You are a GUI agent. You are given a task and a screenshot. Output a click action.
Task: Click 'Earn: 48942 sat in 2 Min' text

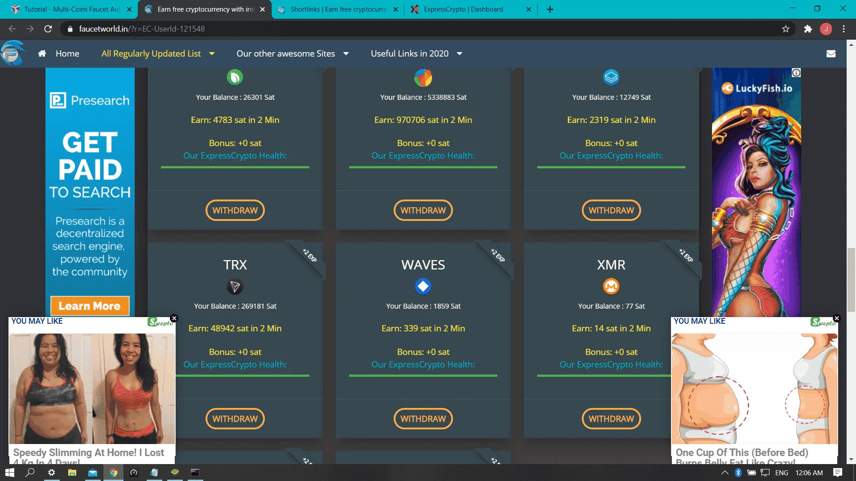pos(235,329)
